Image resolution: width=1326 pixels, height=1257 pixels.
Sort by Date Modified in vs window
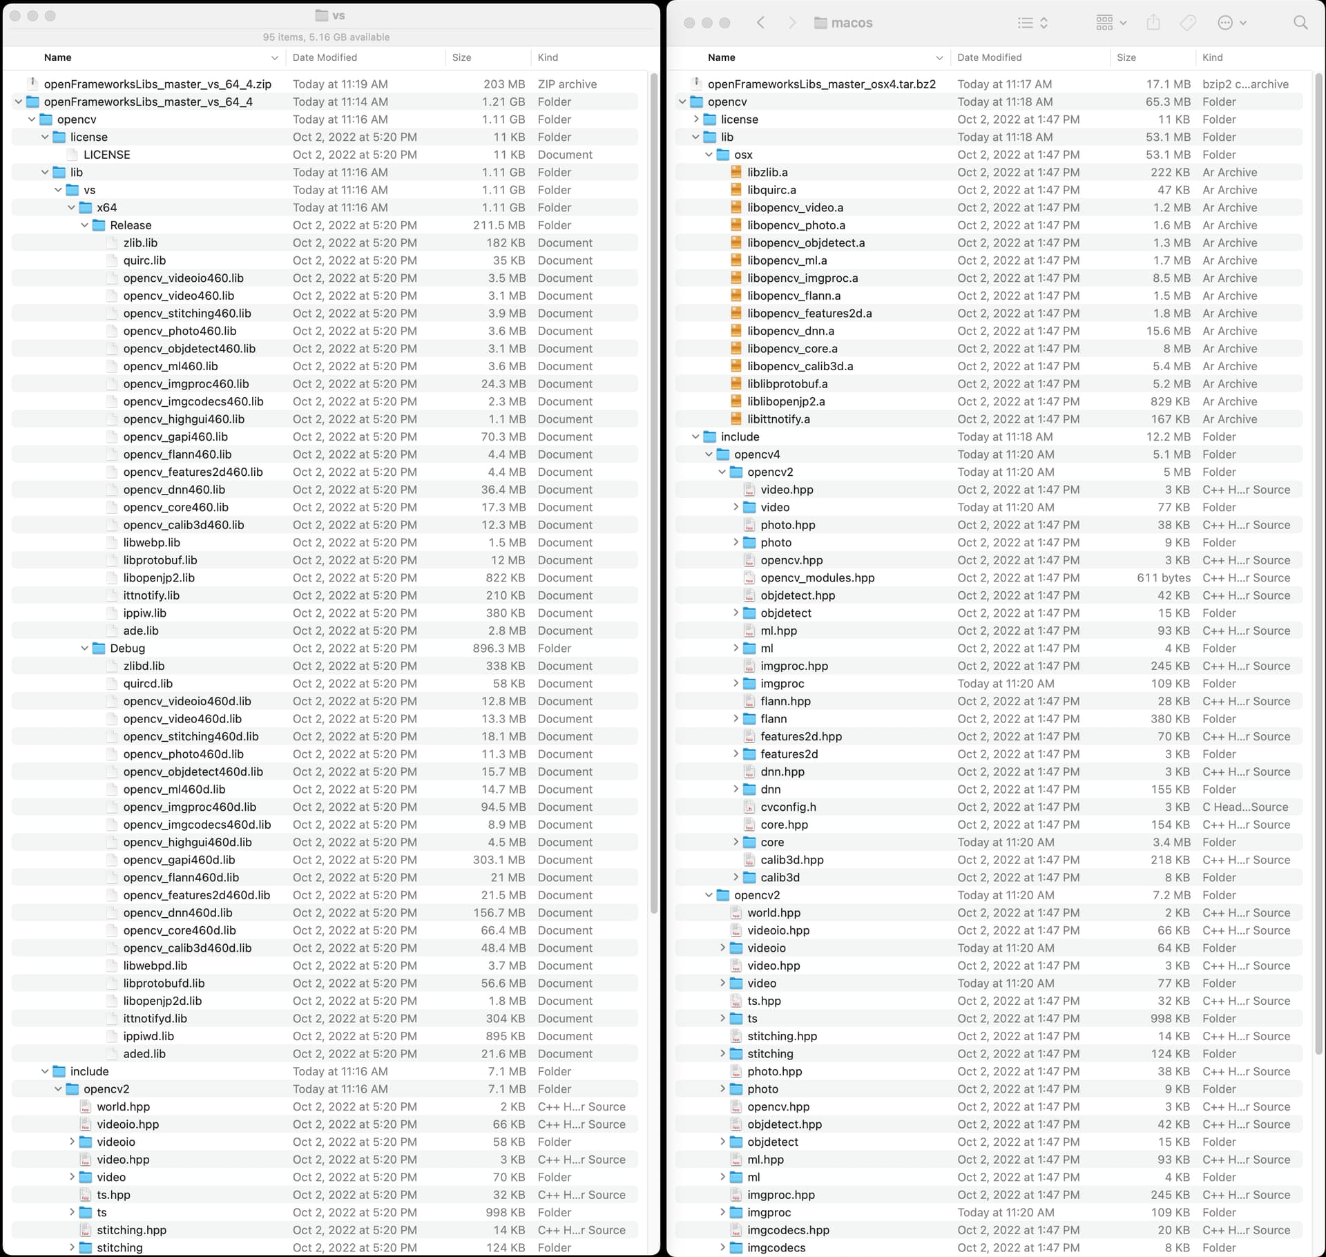tap(325, 57)
